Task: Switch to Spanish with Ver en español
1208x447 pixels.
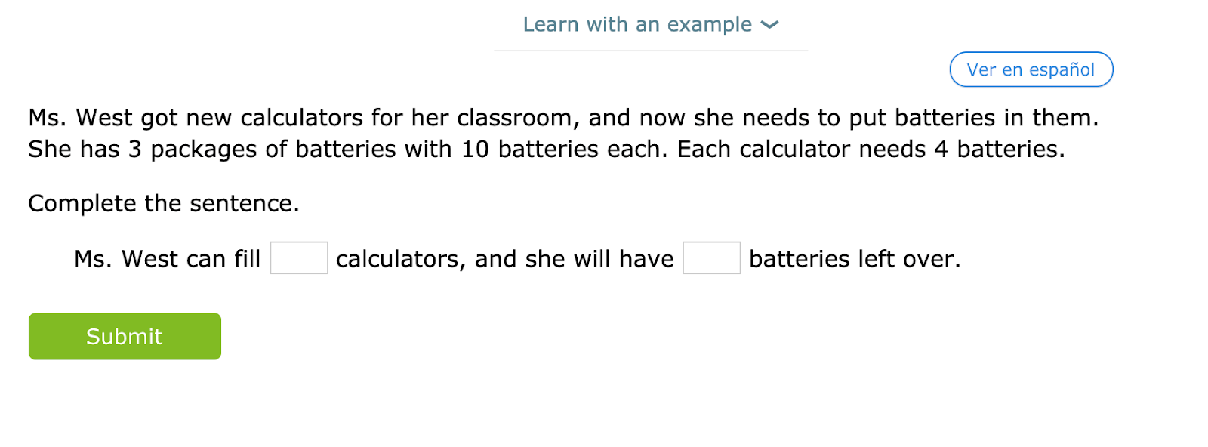Action: (x=1031, y=69)
